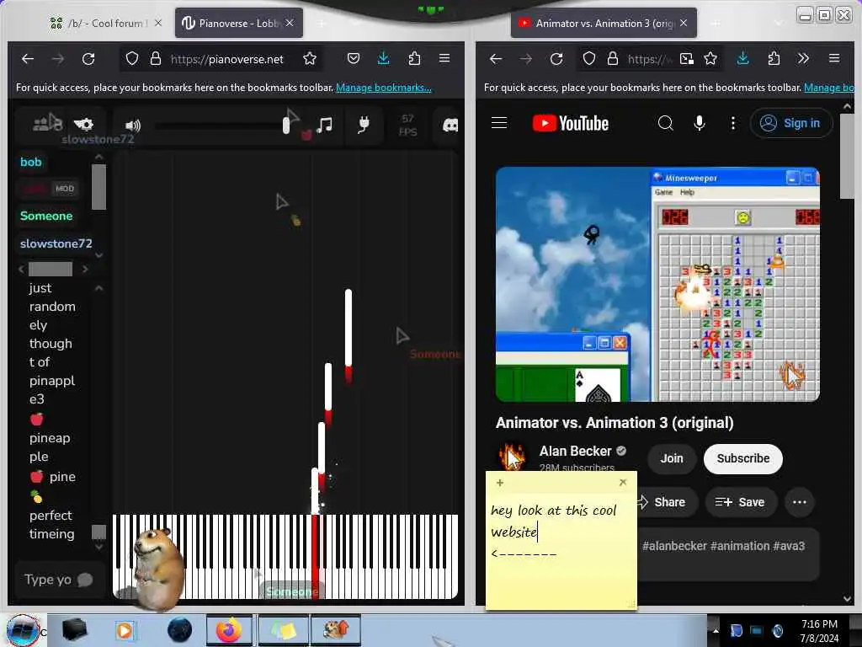Open Manage bookmarks link in Pianoverse window

click(384, 88)
